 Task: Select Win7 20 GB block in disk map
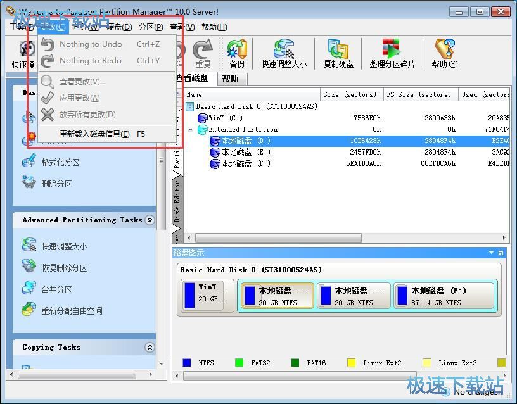click(x=207, y=296)
